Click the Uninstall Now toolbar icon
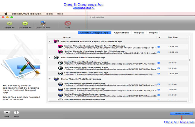This screenshot has height=127, width=195. pyautogui.click(x=43, y=23)
